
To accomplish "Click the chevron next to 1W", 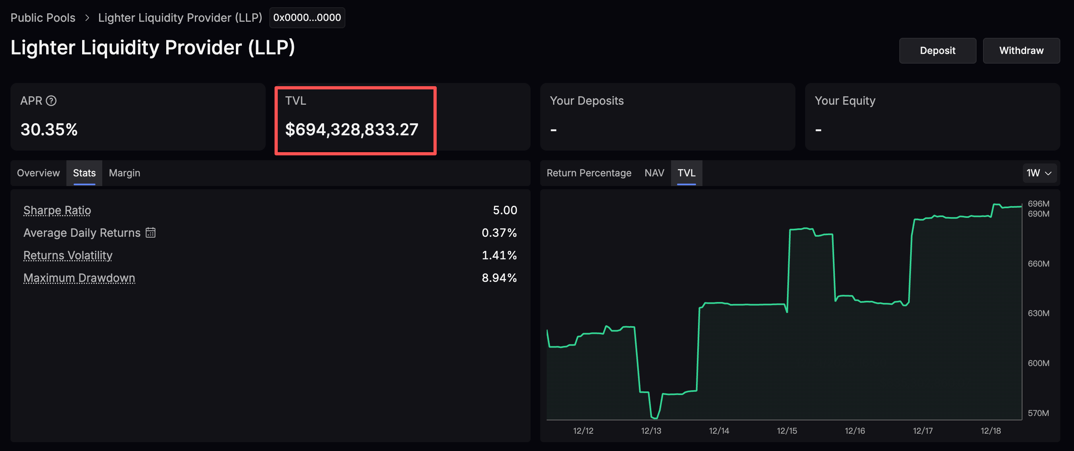I will pyautogui.click(x=1048, y=173).
